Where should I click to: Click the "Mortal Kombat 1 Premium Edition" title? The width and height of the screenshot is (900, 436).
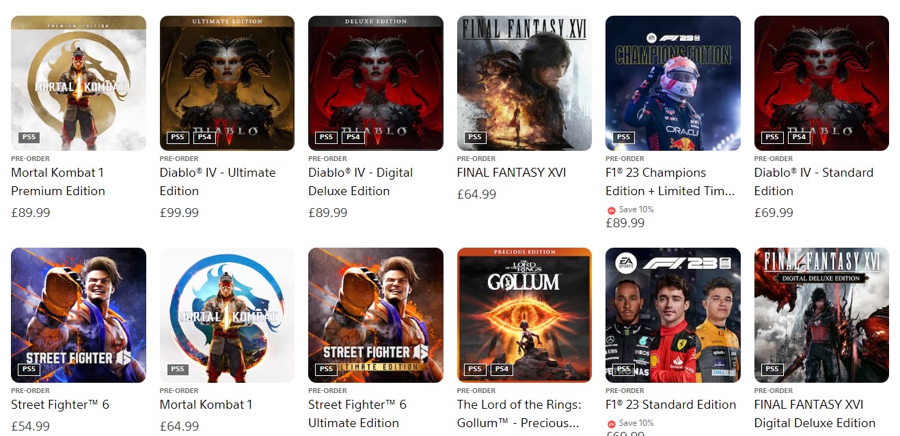coord(58,181)
